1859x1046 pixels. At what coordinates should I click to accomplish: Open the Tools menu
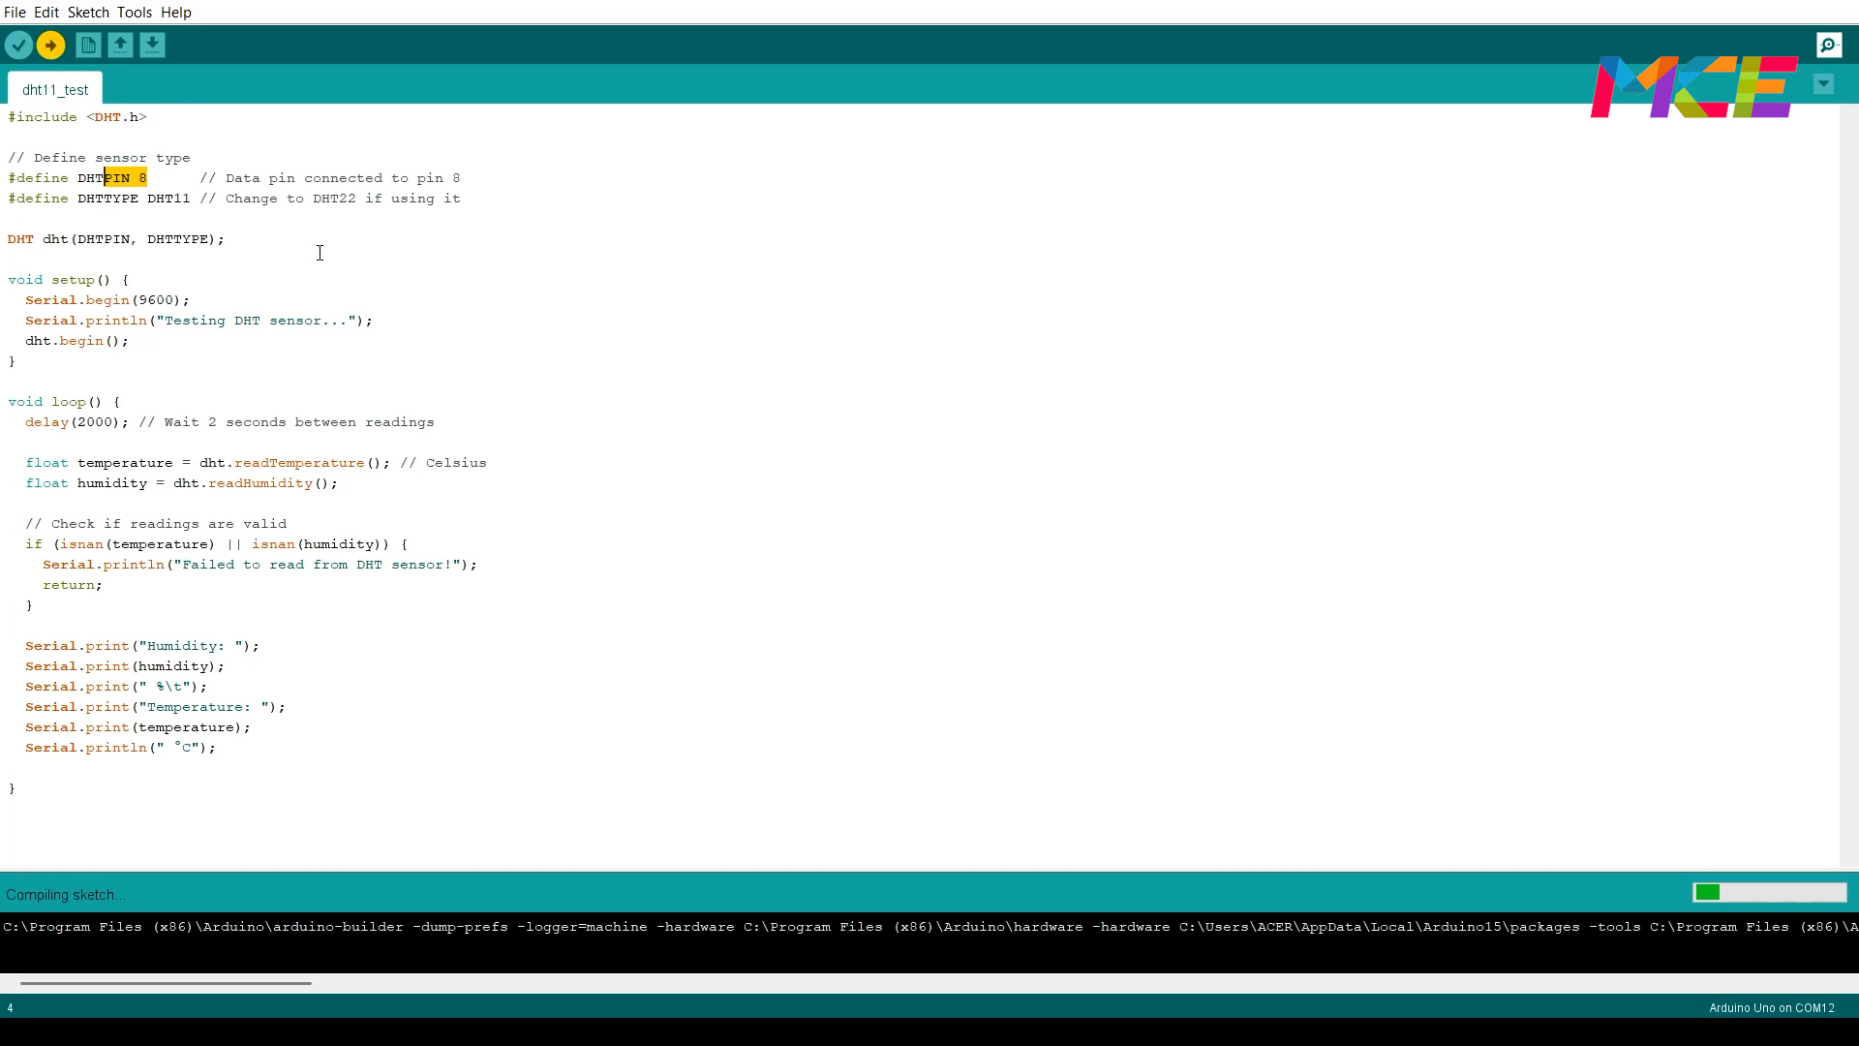click(135, 13)
